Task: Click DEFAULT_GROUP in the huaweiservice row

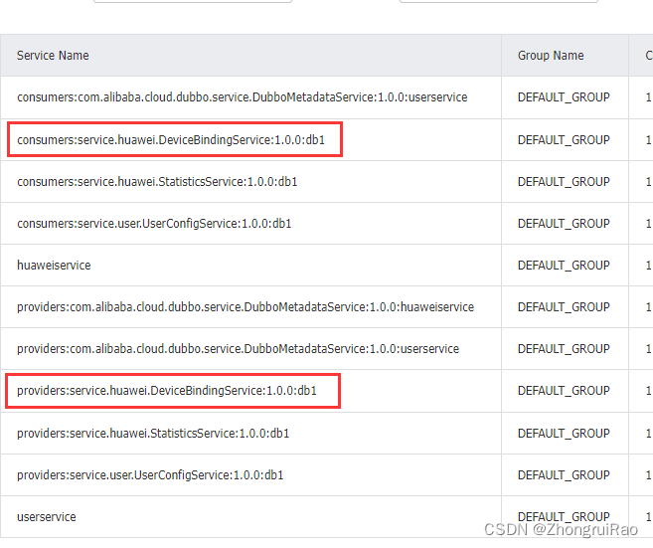Action: click(564, 265)
